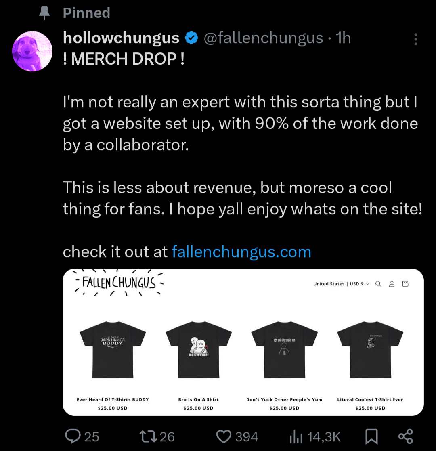Open hollowchungus profile avatar
The image size is (436, 451).
tap(33, 51)
